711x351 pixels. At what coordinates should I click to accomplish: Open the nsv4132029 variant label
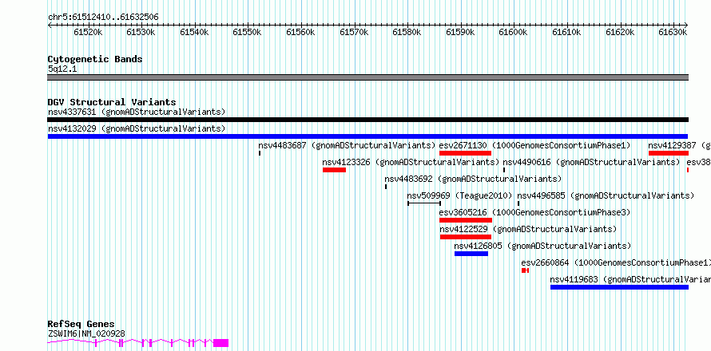coord(137,128)
